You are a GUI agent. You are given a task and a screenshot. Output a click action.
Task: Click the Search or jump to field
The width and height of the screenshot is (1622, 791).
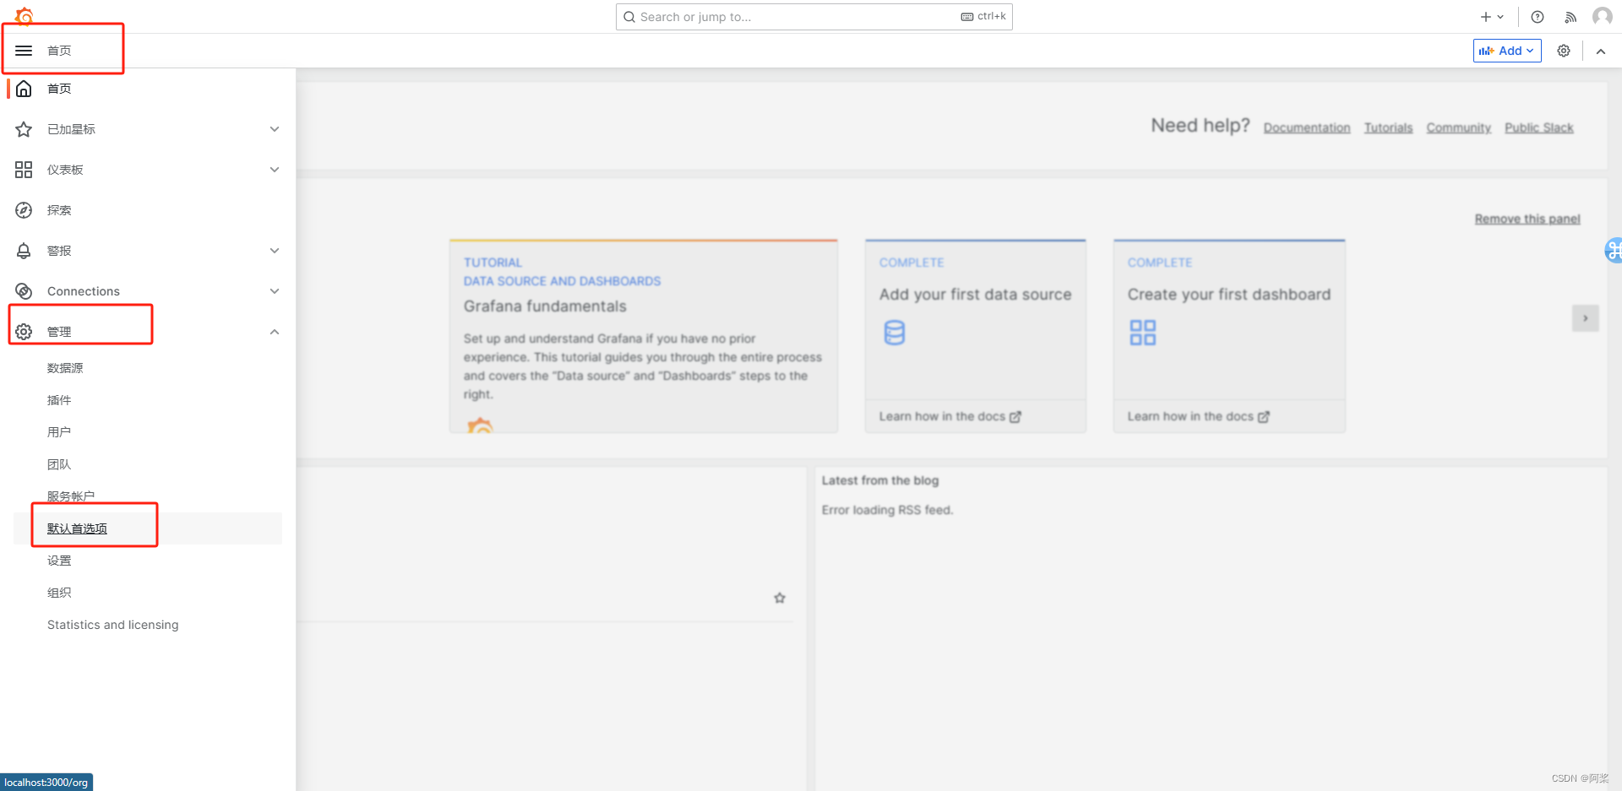pos(814,17)
